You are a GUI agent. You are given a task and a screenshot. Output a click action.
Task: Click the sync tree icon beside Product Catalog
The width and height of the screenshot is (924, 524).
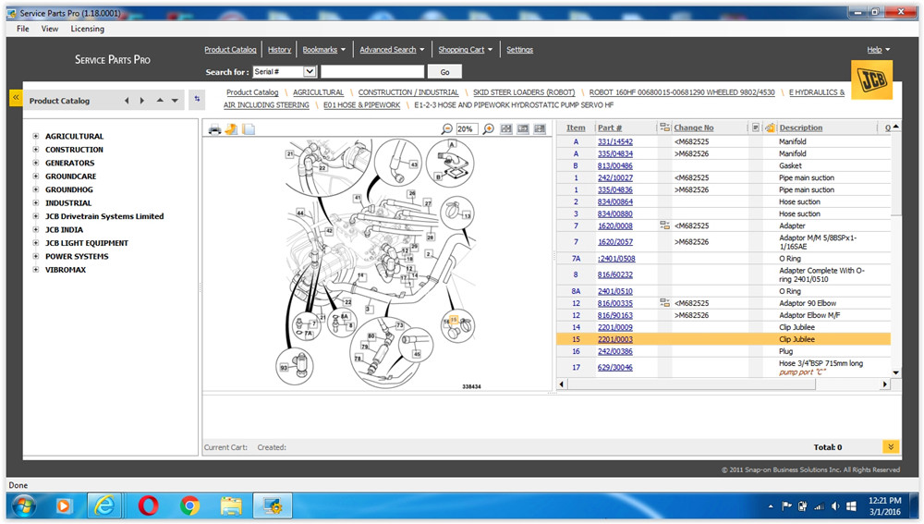tap(197, 99)
